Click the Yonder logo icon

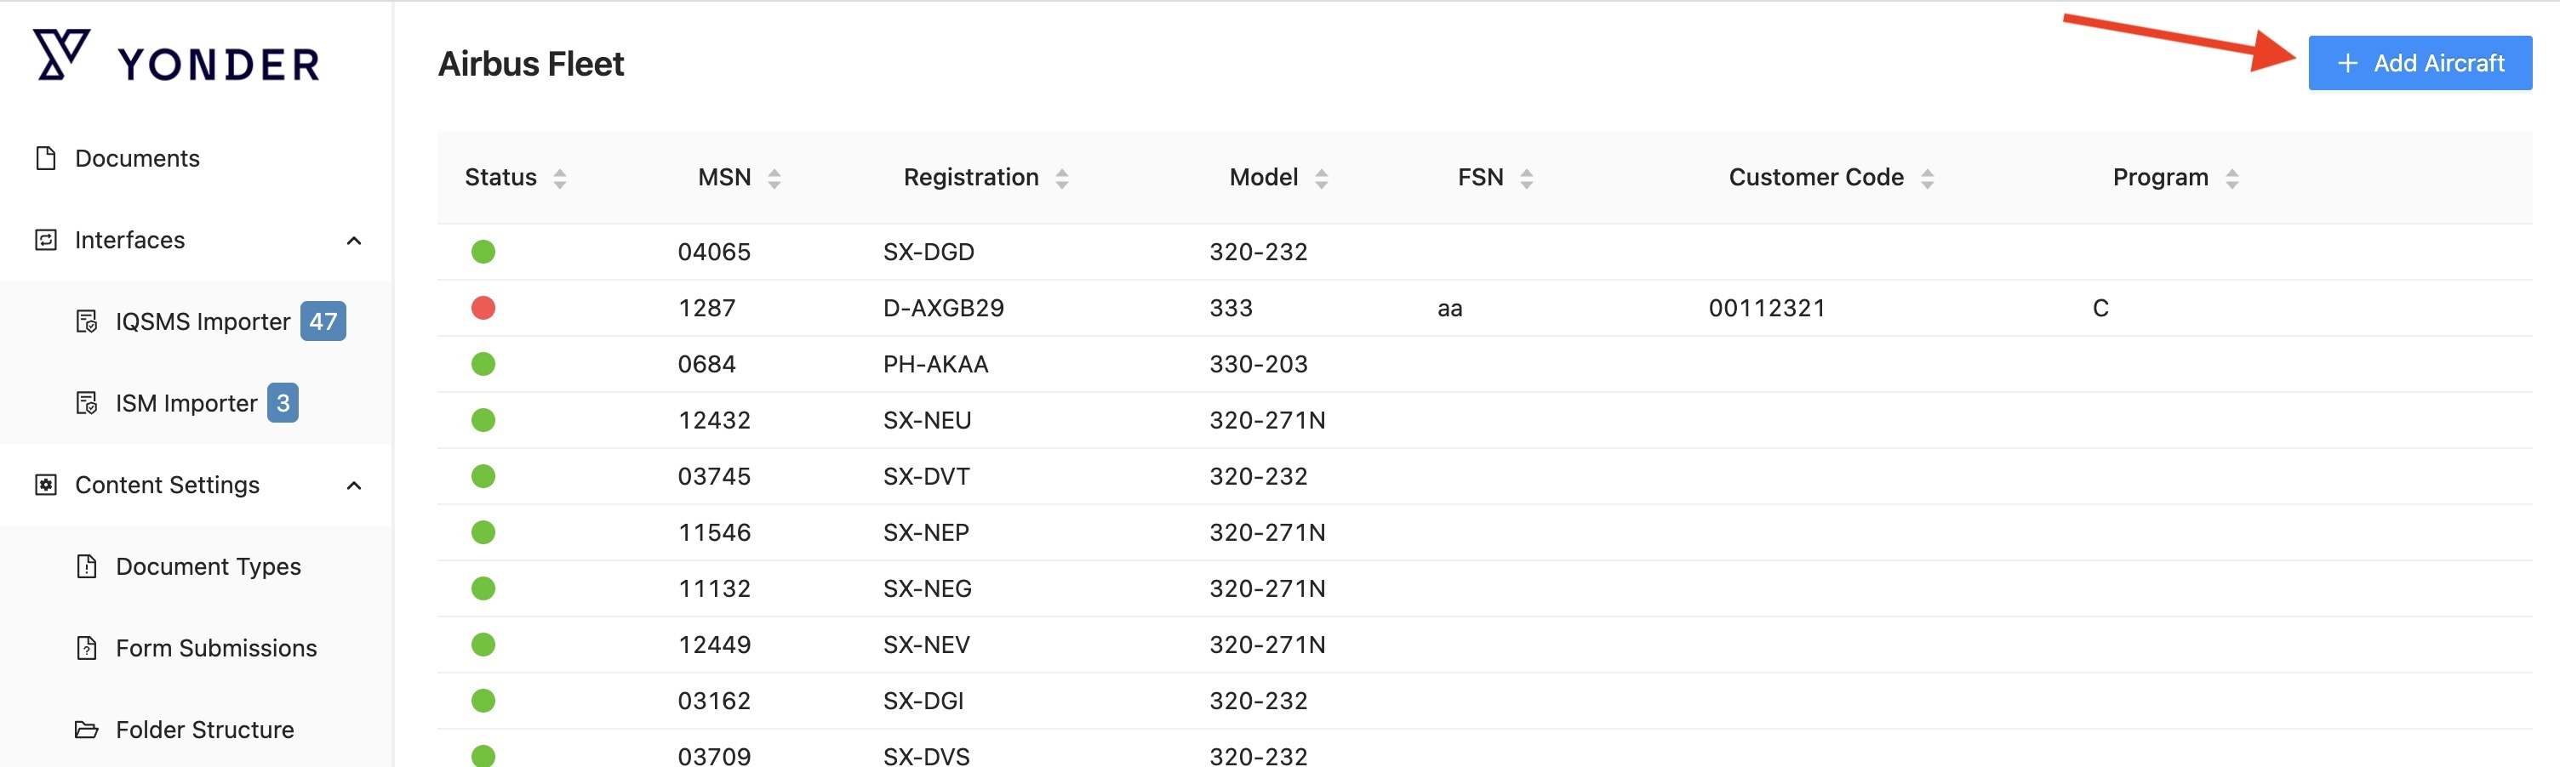click(61, 54)
